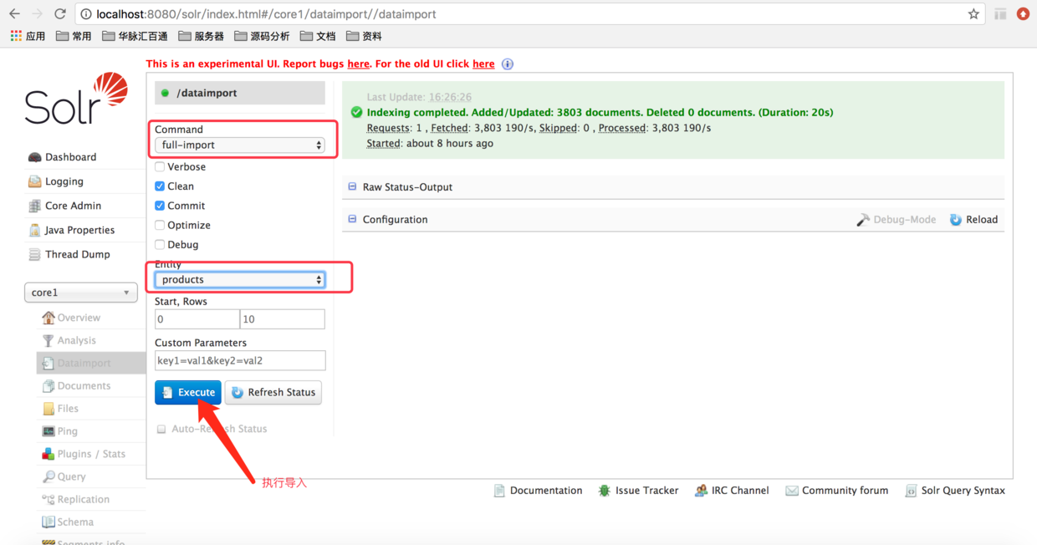Viewport: 1037px width, 545px height.
Task: Enable the Optimize checkbox
Action: (x=160, y=225)
